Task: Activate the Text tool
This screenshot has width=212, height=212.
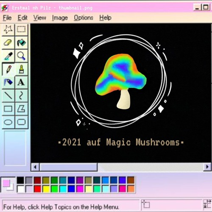Action: click(21, 82)
